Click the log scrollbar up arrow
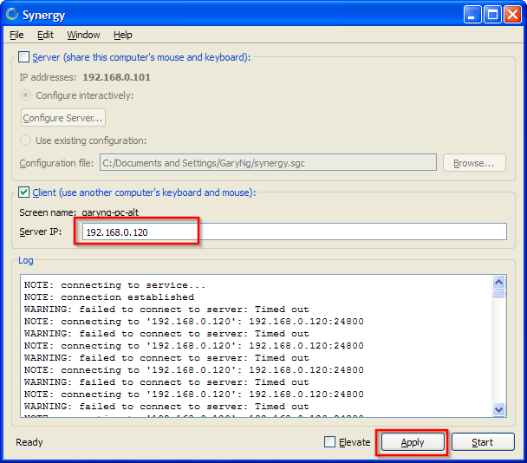This screenshot has width=527, height=463. tap(498, 282)
